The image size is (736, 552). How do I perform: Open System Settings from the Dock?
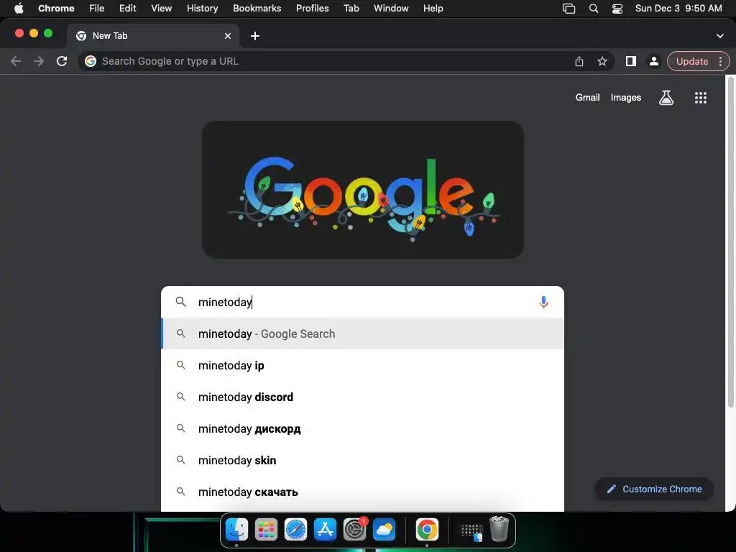pyautogui.click(x=355, y=530)
